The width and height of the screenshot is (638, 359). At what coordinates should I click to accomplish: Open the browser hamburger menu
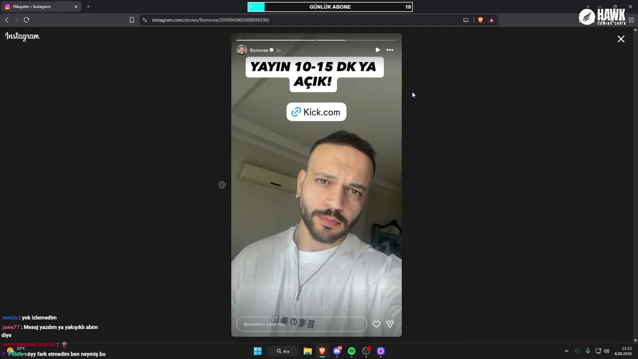tap(631, 20)
